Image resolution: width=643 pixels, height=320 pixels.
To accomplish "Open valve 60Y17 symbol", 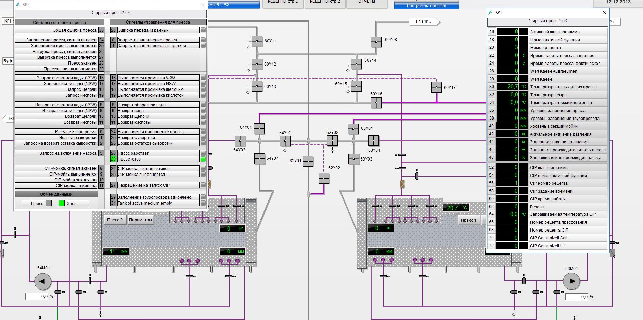I will pos(436,87).
